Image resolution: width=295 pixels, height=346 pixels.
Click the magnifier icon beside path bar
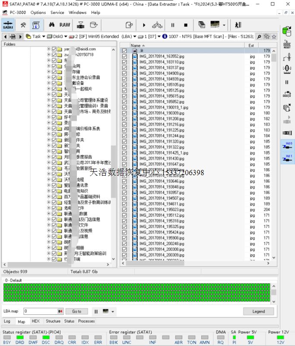point(259,36)
